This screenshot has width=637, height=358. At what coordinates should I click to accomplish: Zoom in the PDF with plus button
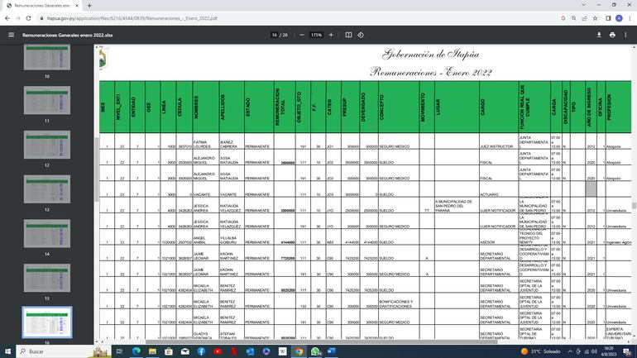click(331, 35)
